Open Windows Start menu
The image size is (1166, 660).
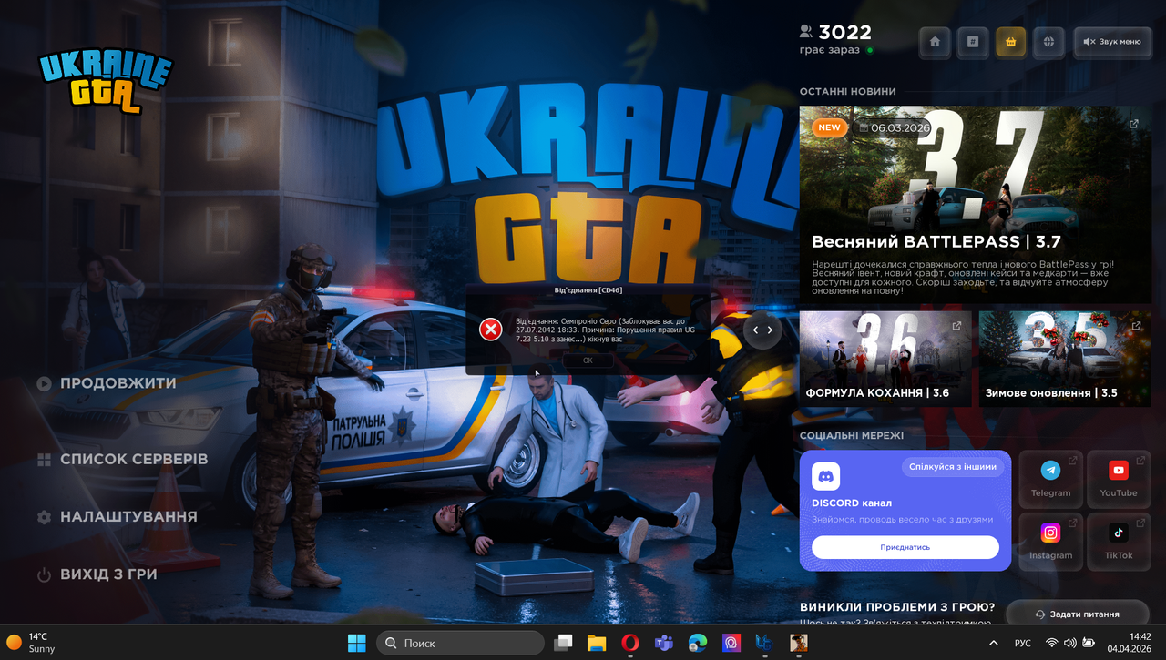(x=356, y=643)
